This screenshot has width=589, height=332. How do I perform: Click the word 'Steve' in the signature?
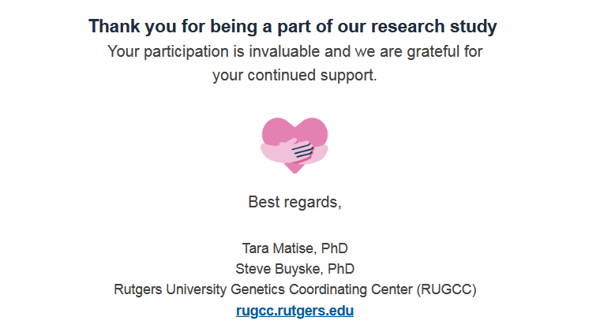point(253,268)
